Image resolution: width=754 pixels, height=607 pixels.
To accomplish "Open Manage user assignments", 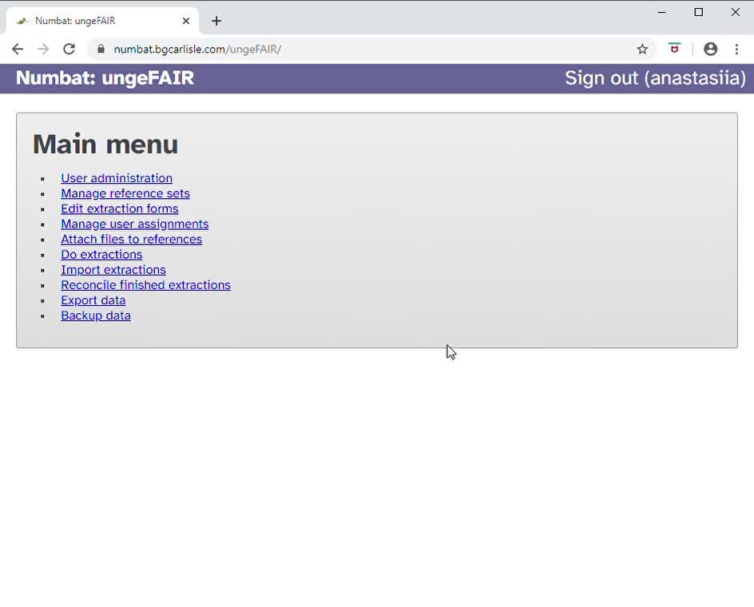I will [135, 224].
